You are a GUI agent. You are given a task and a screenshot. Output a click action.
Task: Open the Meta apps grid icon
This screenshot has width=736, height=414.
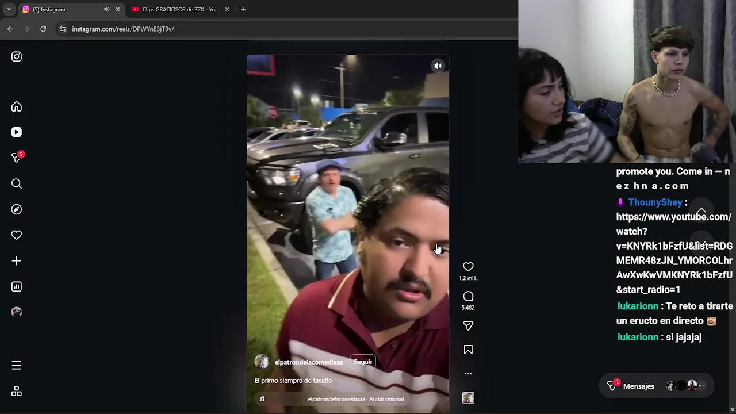click(x=17, y=392)
